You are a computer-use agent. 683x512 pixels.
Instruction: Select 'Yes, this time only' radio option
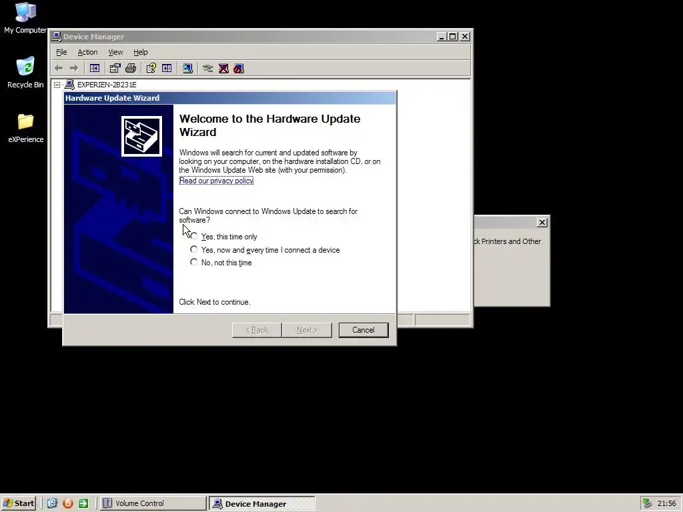(x=194, y=236)
